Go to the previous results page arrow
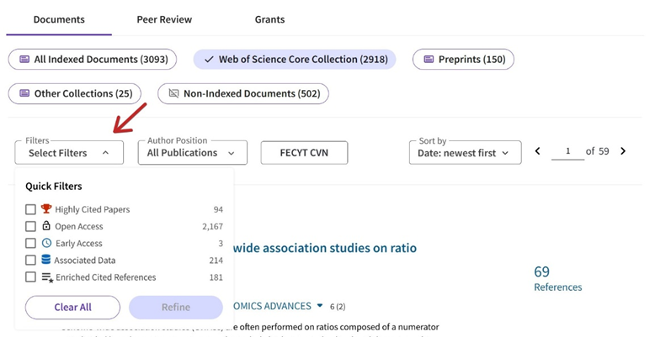 click(x=538, y=151)
